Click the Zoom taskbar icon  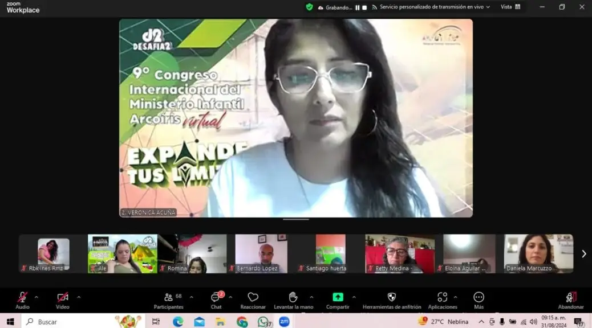point(284,322)
